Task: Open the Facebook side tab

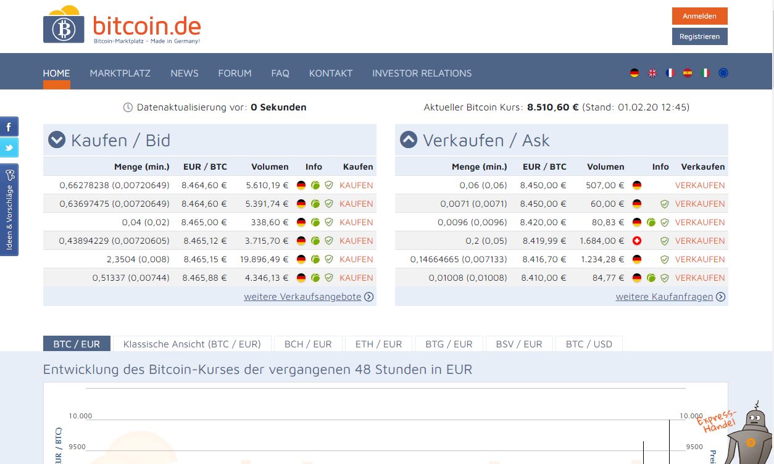Action: click(9, 127)
